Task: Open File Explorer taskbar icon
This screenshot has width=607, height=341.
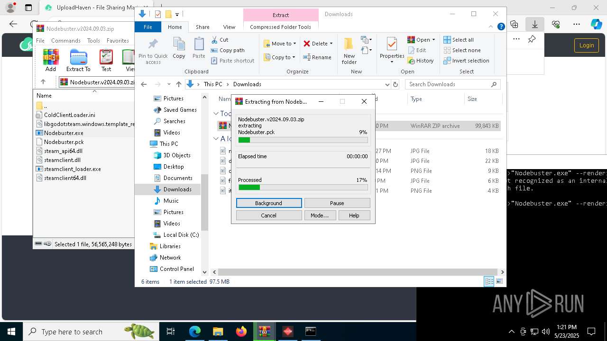Action: 218,332
